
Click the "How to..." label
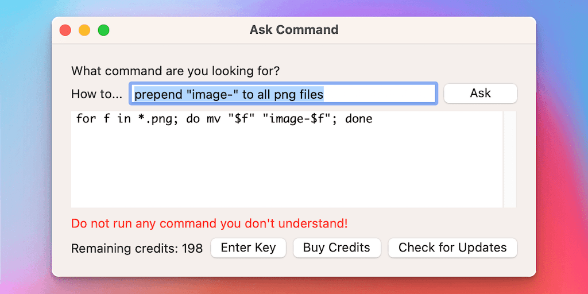[x=96, y=94]
